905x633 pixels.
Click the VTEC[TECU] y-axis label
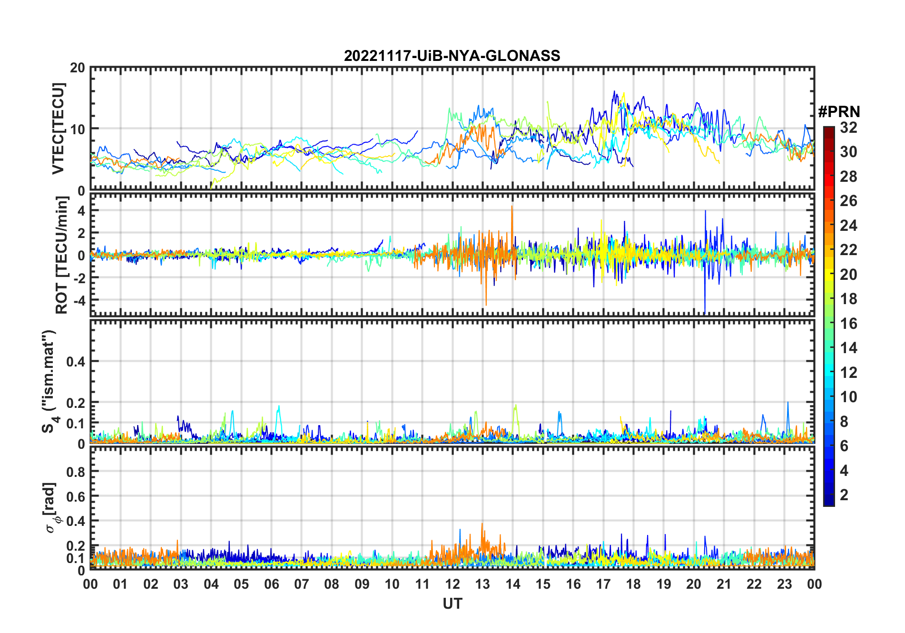coord(58,129)
